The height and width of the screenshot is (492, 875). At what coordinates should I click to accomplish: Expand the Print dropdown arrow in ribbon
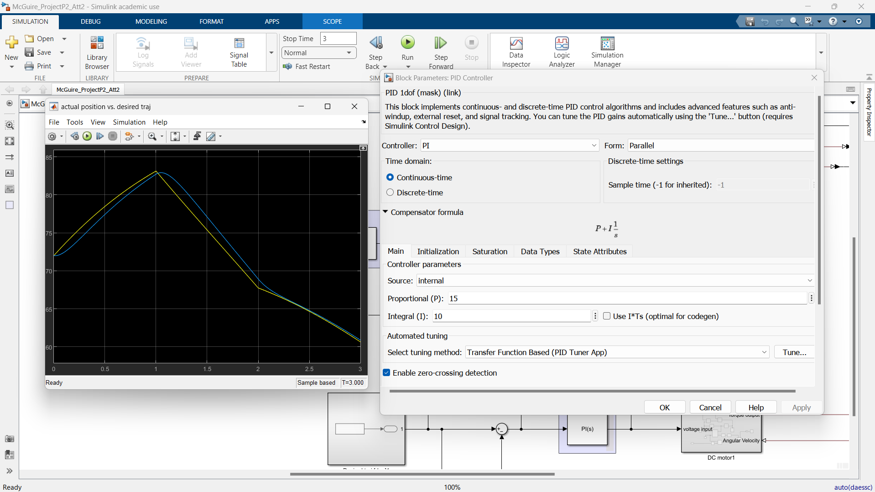tap(62, 66)
